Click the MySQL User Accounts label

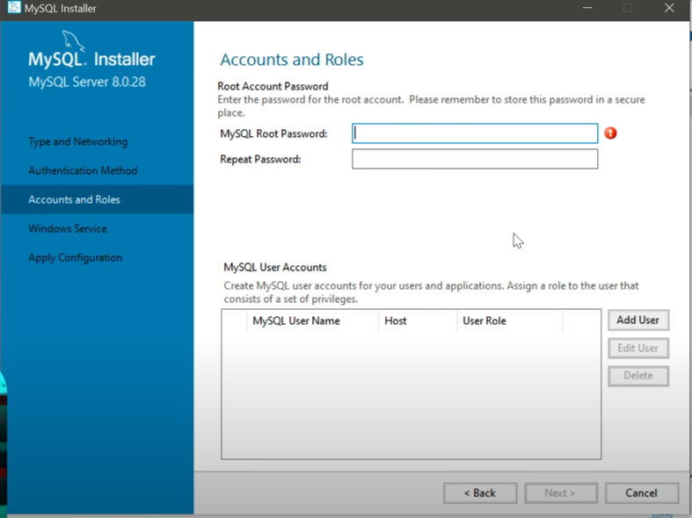(275, 268)
